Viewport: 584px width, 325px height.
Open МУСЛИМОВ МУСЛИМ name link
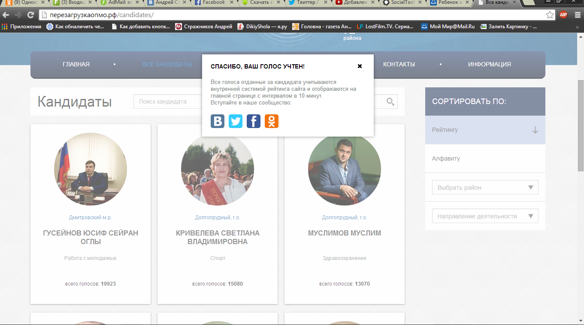pyautogui.click(x=345, y=233)
